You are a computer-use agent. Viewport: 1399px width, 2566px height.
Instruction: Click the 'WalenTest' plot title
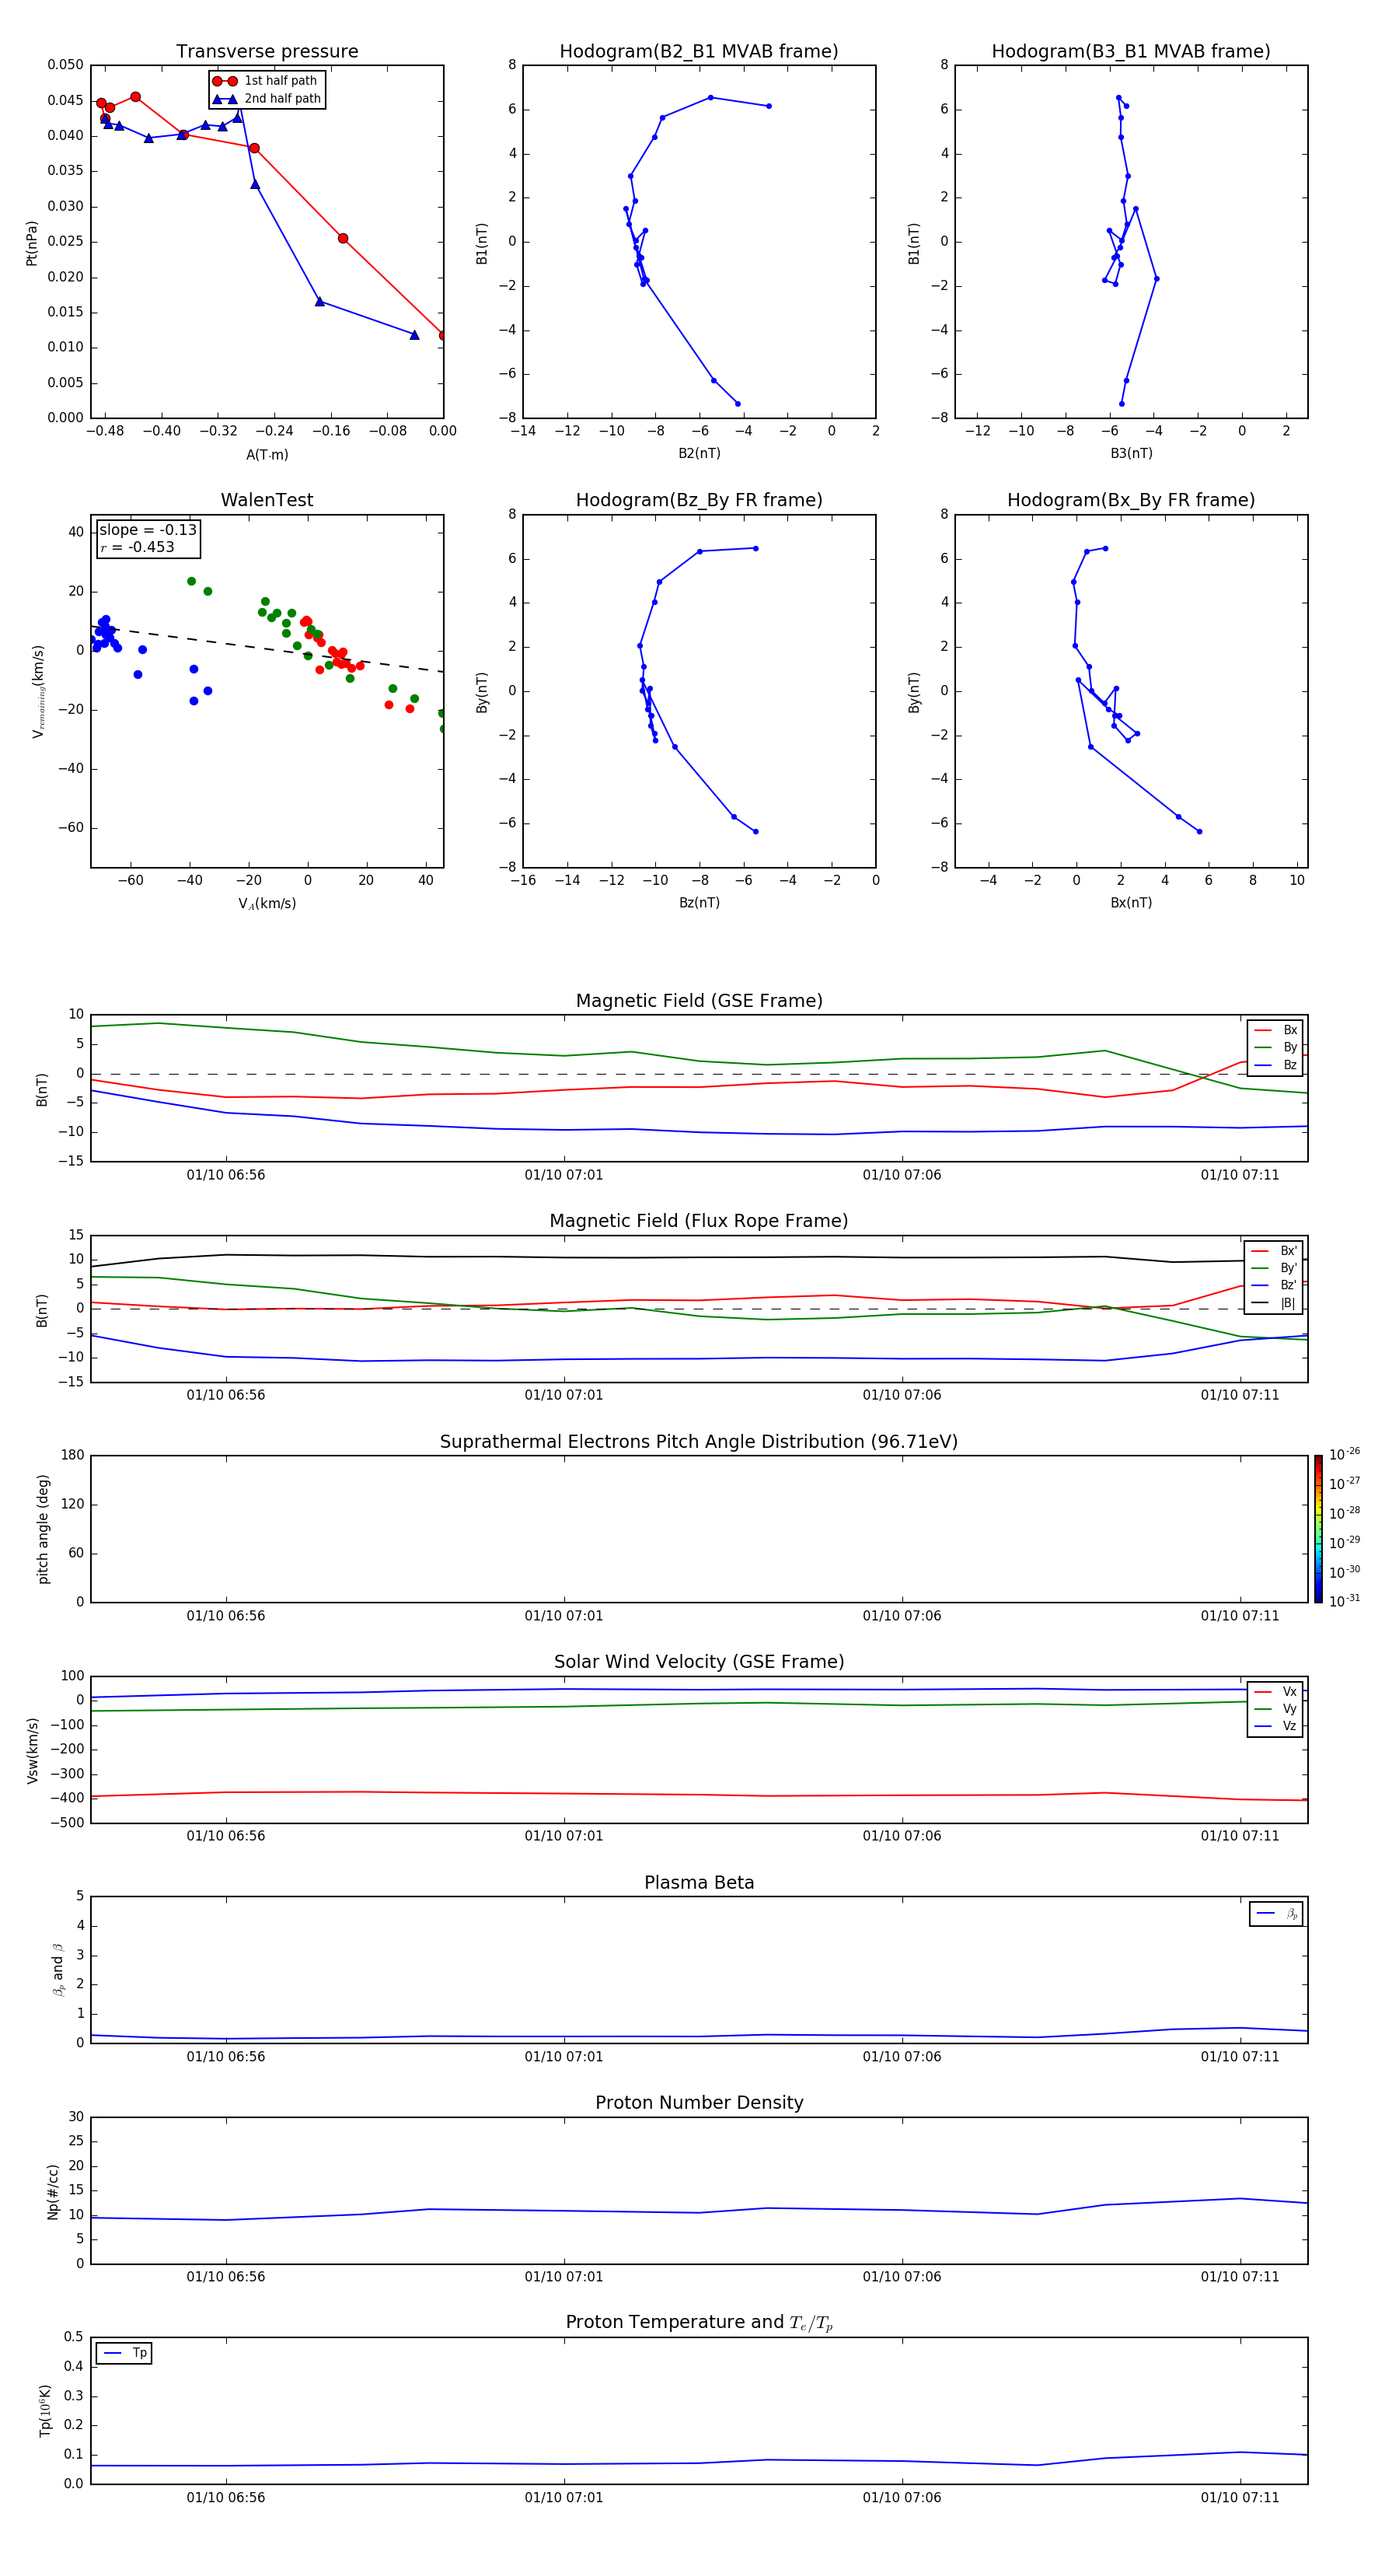click(267, 500)
